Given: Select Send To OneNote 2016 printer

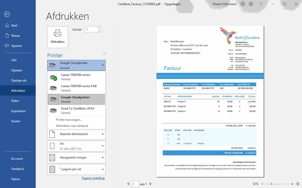Looking at the screenshot, I should (76, 111).
